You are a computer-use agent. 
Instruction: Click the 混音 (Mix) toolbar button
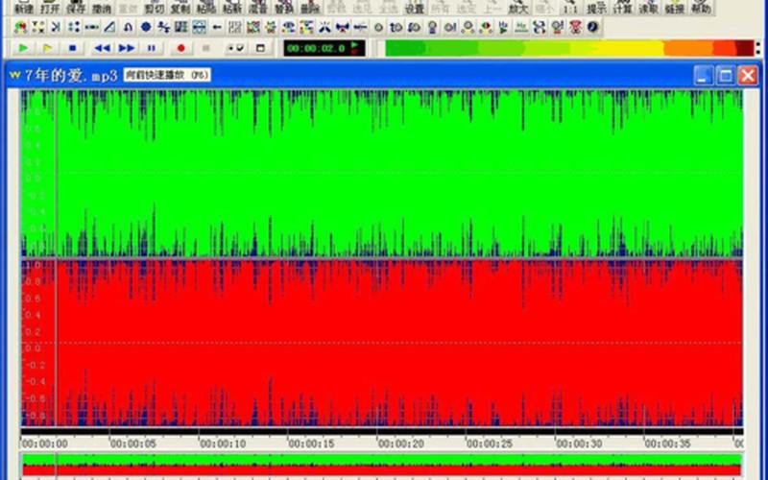258,7
